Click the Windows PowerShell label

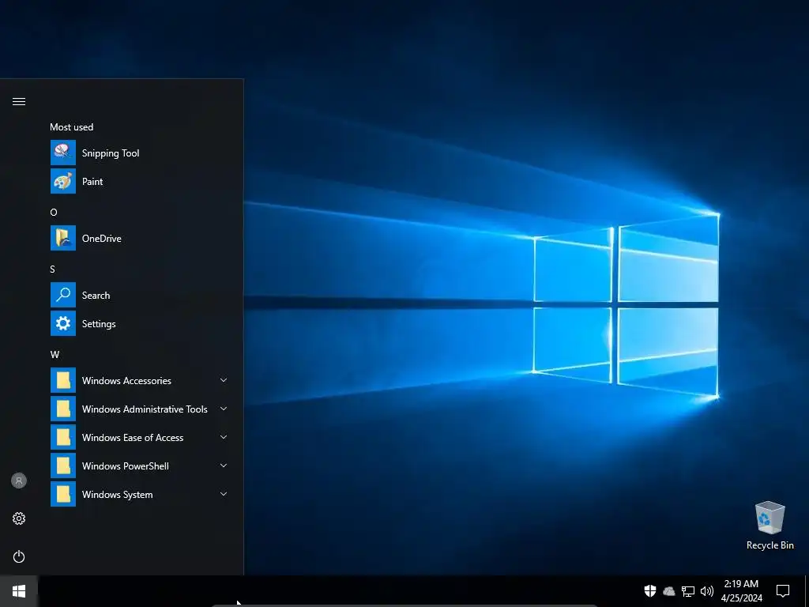click(126, 466)
